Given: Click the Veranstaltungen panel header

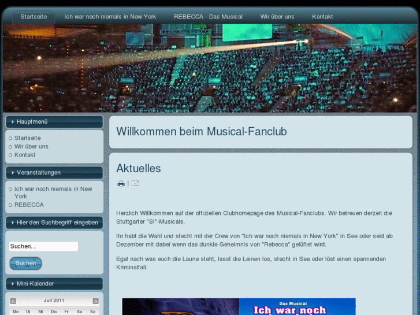Looking at the screenshot, I should (54, 173).
